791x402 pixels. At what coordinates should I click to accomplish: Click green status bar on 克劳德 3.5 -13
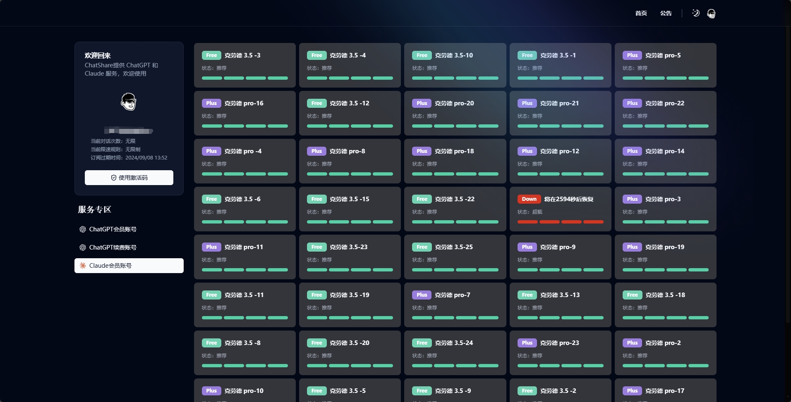[x=561, y=318]
